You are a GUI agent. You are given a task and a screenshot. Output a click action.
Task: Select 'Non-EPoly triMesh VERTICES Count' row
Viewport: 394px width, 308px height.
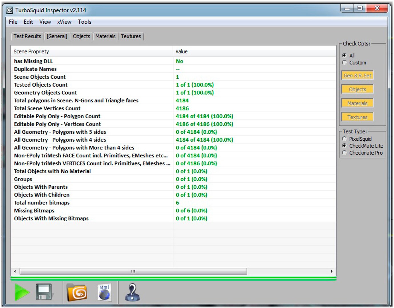[173, 163]
